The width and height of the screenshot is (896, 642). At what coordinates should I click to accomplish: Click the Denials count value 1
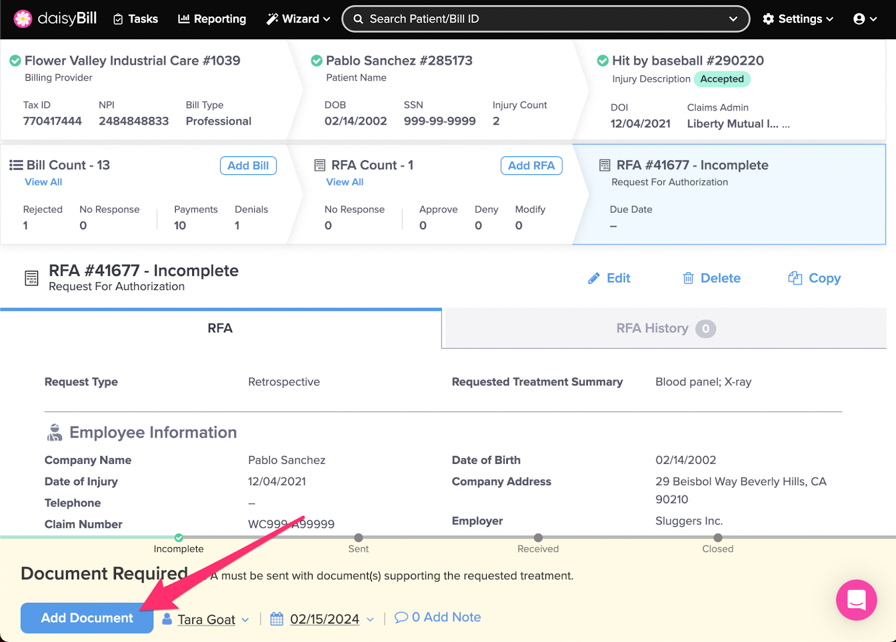(237, 225)
